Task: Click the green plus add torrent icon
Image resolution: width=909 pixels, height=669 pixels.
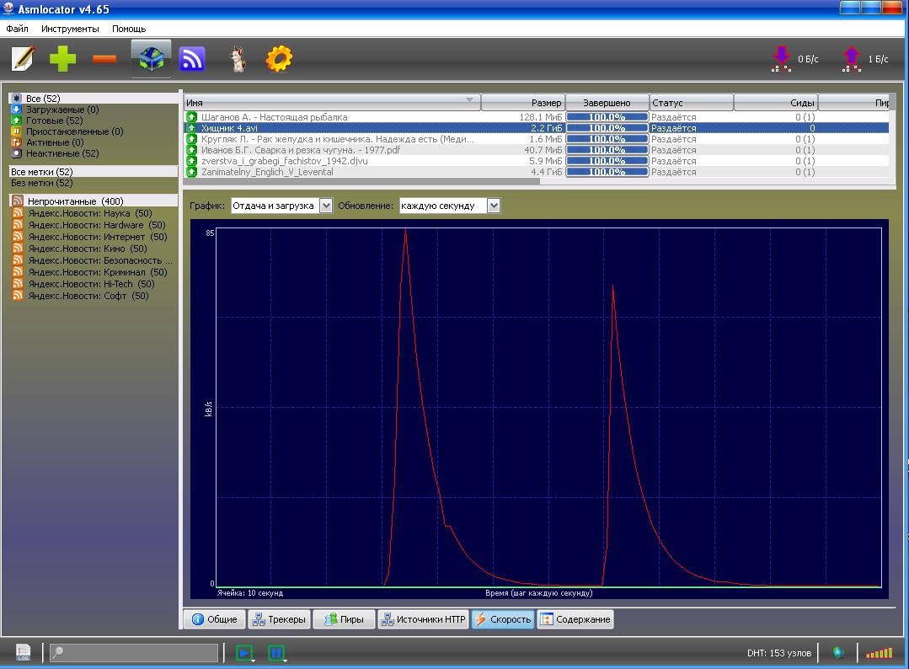Action: tap(62, 59)
